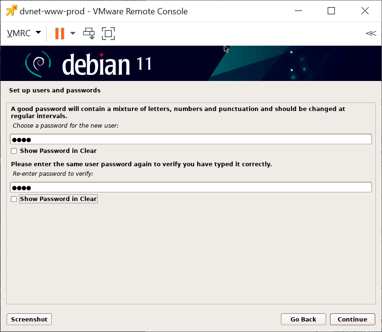This screenshot has height=332, width=382.
Task: Toggle Show Password in Clear under verify field
Action: click(x=14, y=199)
